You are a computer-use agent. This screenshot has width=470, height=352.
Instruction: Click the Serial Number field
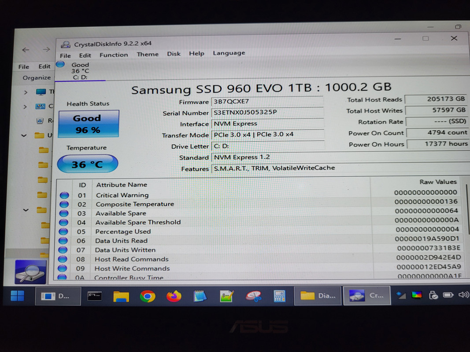pos(267,112)
